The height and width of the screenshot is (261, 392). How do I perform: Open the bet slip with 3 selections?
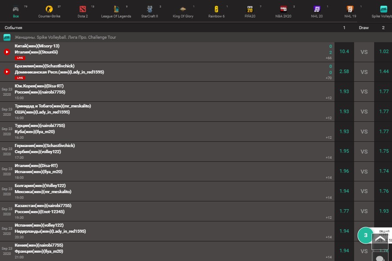tap(365, 235)
